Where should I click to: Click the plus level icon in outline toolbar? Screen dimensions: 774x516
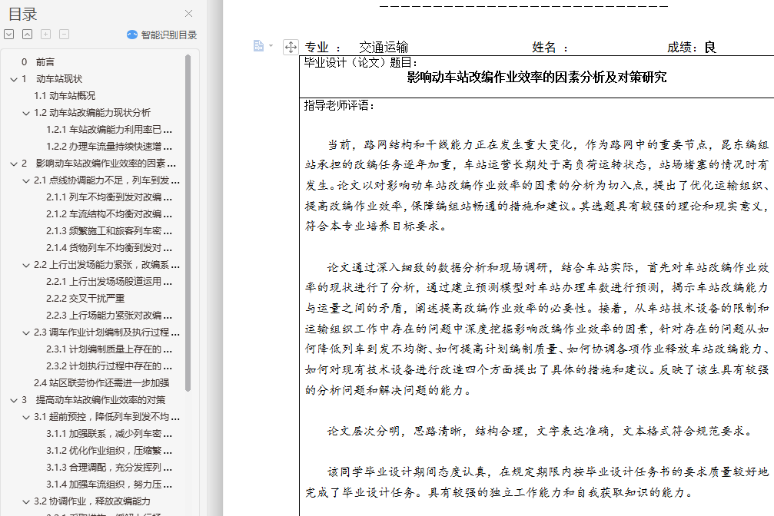[45, 34]
